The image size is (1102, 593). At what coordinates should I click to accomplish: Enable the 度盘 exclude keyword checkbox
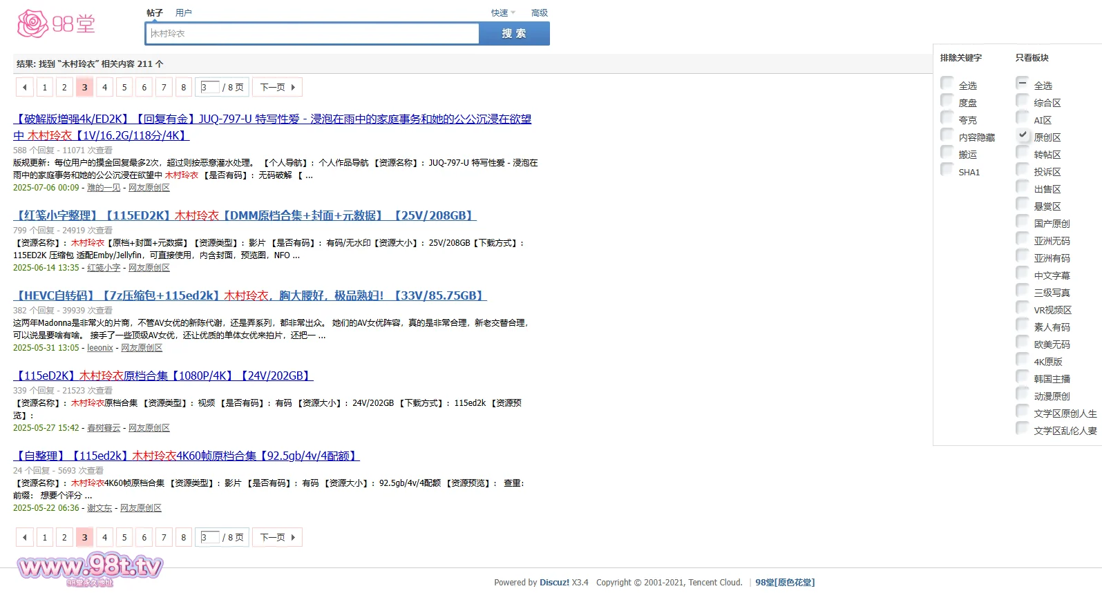tap(947, 101)
